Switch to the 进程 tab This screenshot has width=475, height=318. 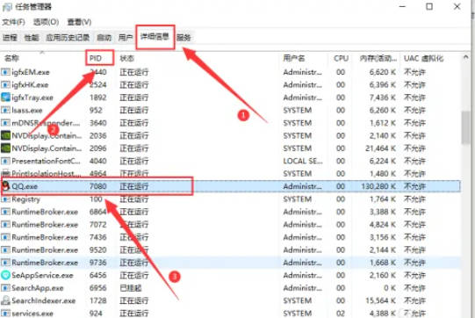pyautogui.click(x=10, y=38)
